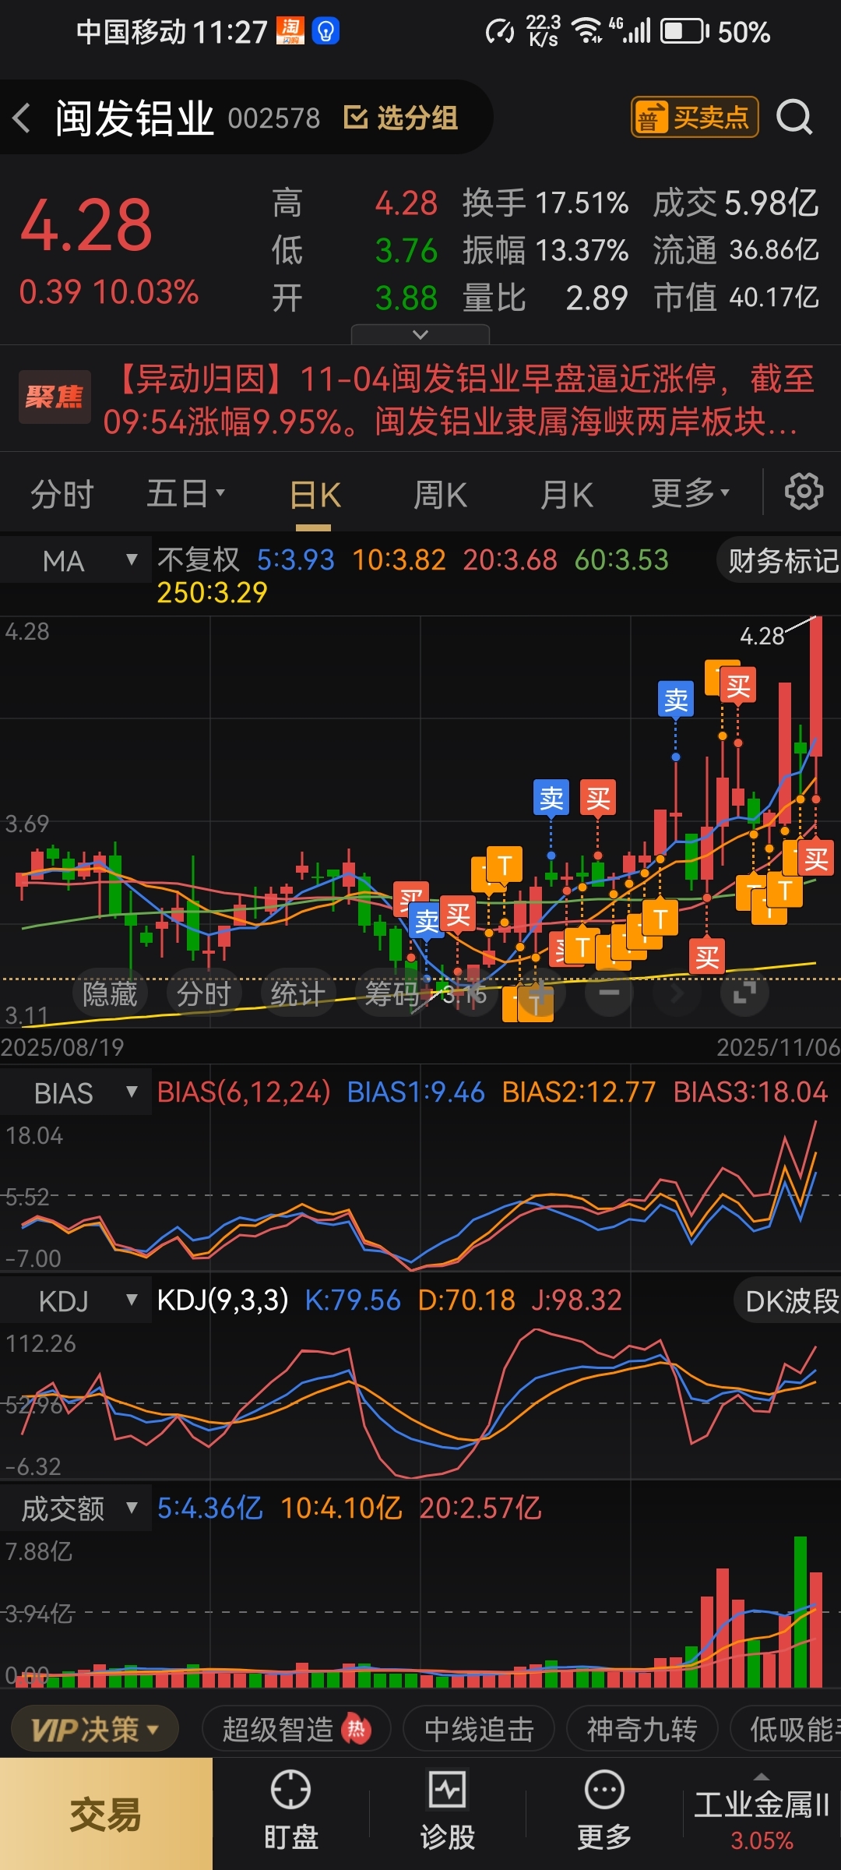Open the MA indicator dropdown
Viewport: 841px width, 1870px height.
click(76, 560)
